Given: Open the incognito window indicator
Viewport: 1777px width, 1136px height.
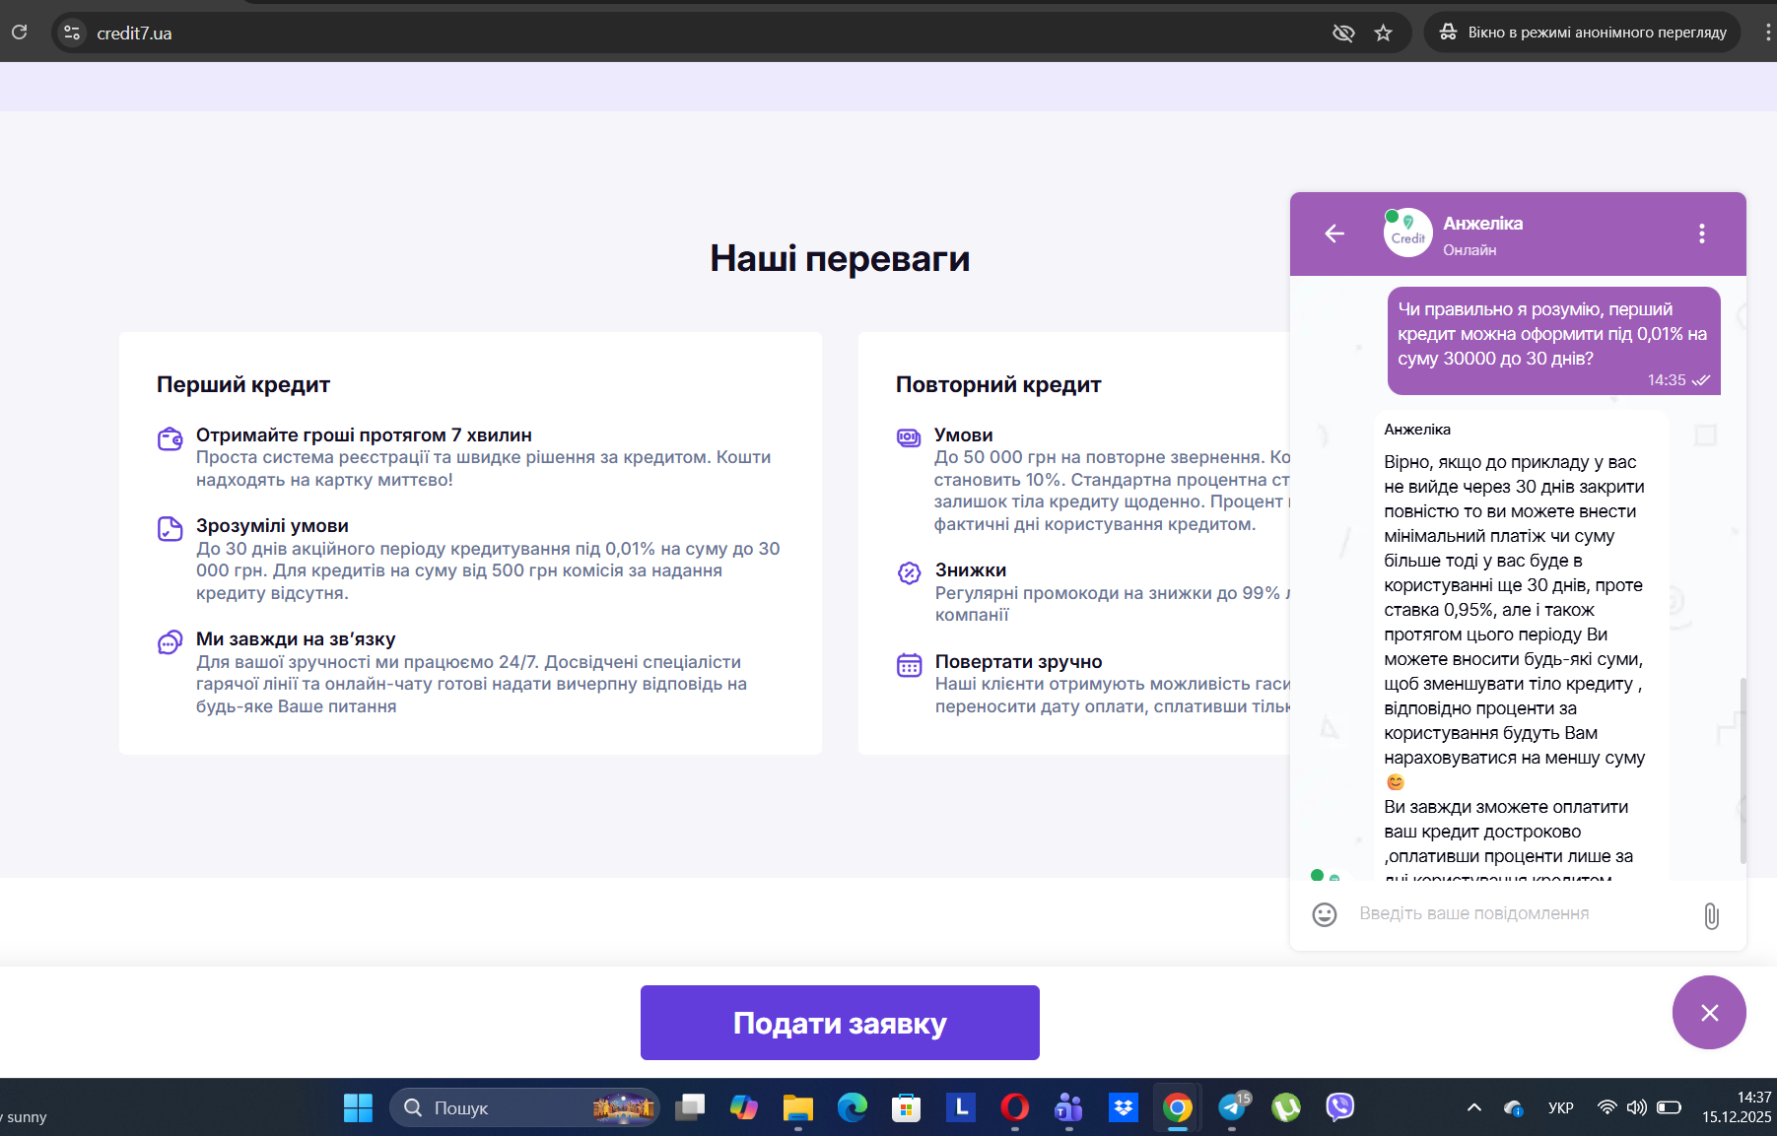Looking at the screenshot, I should tap(1583, 33).
